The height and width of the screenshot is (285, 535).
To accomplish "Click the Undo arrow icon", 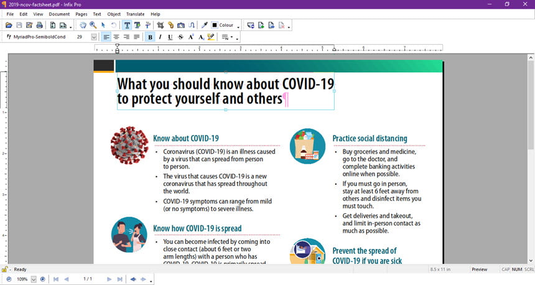I will coord(114,26).
